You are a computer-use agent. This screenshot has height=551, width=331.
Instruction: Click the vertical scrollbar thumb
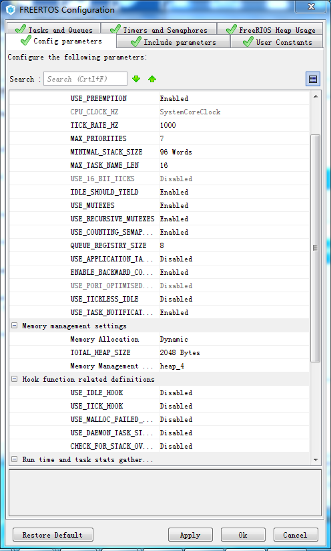316,248
